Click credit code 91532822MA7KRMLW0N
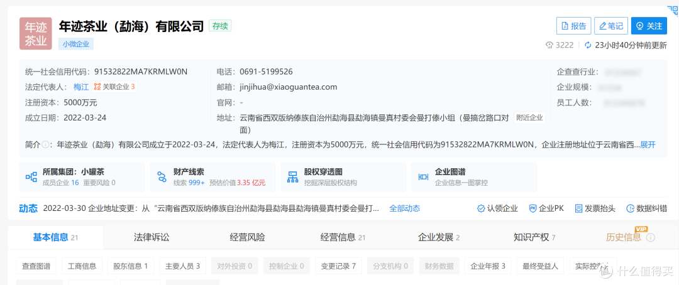Viewport: 679px width, 285px height. point(141,72)
